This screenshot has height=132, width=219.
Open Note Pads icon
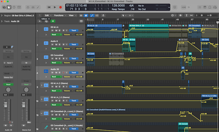[x=205, y=7]
